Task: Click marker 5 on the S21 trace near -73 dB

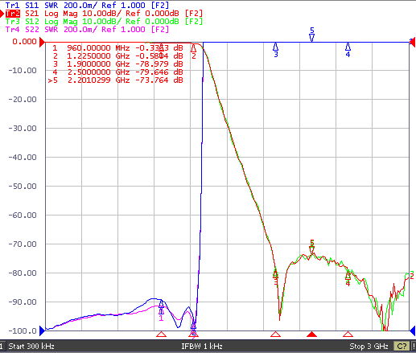Action: (x=311, y=247)
